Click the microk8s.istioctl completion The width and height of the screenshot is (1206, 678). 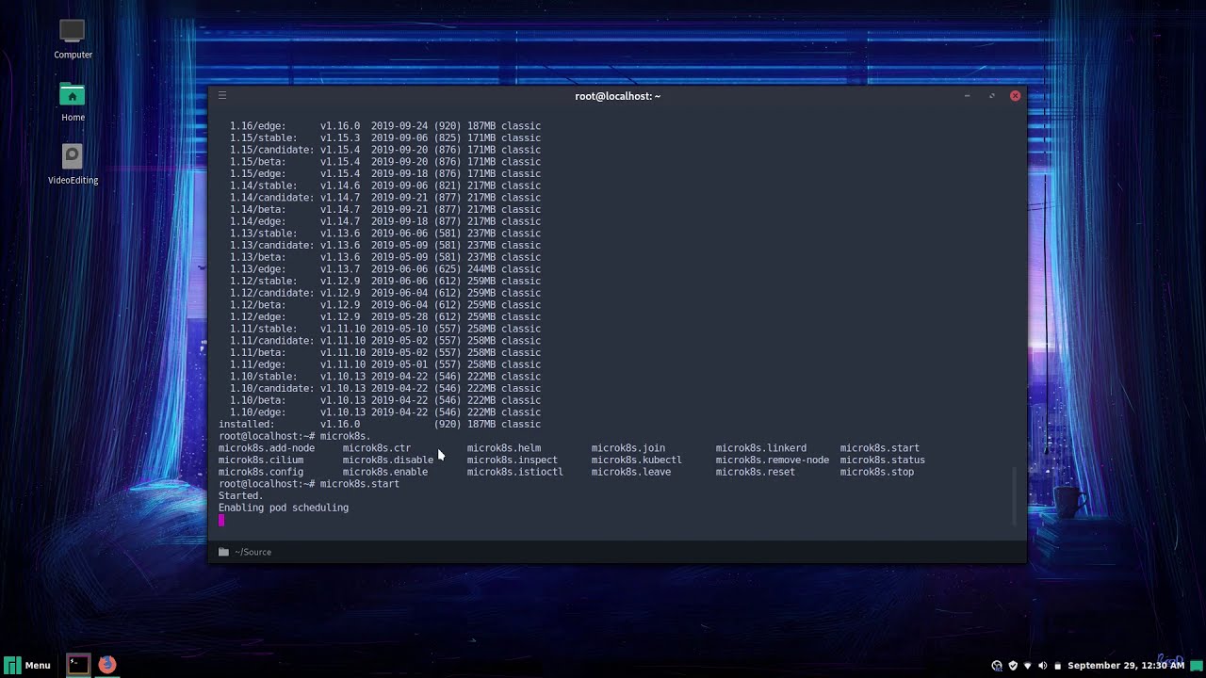click(x=515, y=472)
